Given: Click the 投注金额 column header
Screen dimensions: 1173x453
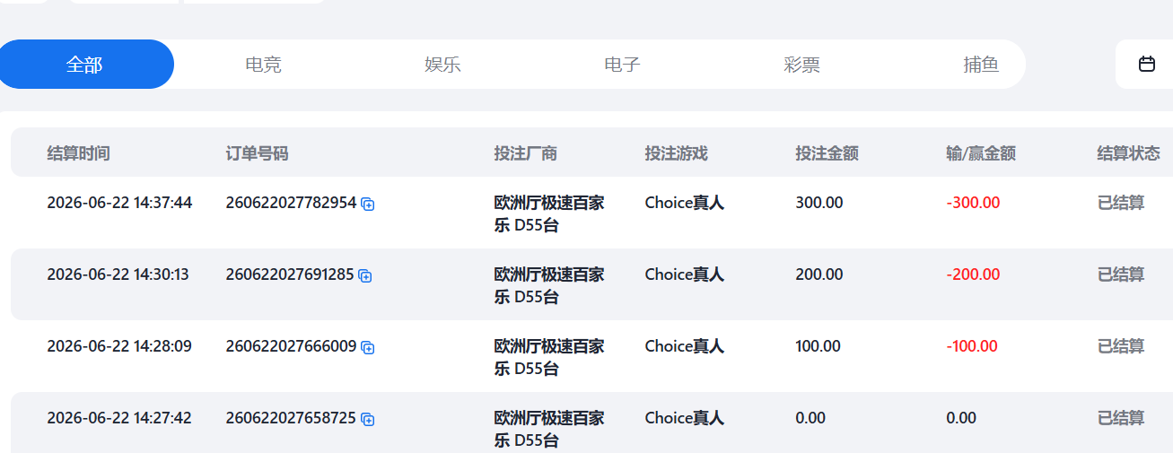Looking at the screenshot, I should pos(827,153).
